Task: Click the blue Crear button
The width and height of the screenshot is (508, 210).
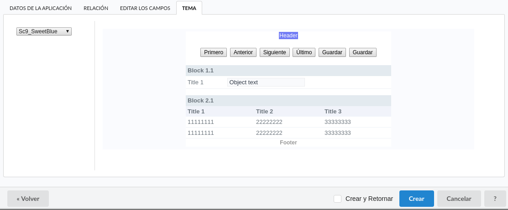Action: (x=416, y=199)
